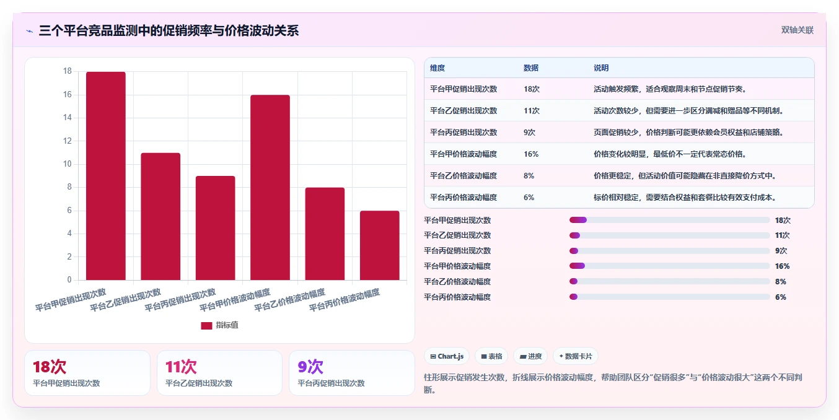
Task: Open the 18次 平台甲促销出现次数 card
Action: 87,373
